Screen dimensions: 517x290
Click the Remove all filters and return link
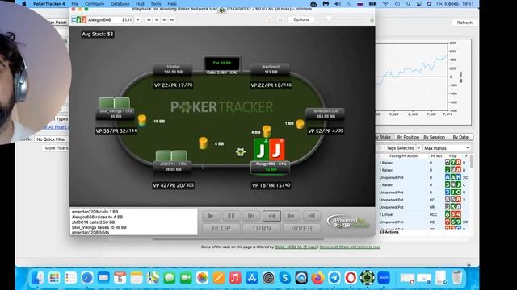pyautogui.click(x=350, y=247)
